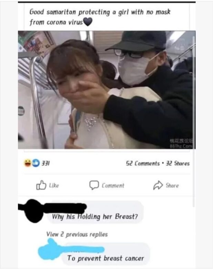
Task: Select the 'Why his Holding her Breast?' comment
Action: tap(95, 216)
